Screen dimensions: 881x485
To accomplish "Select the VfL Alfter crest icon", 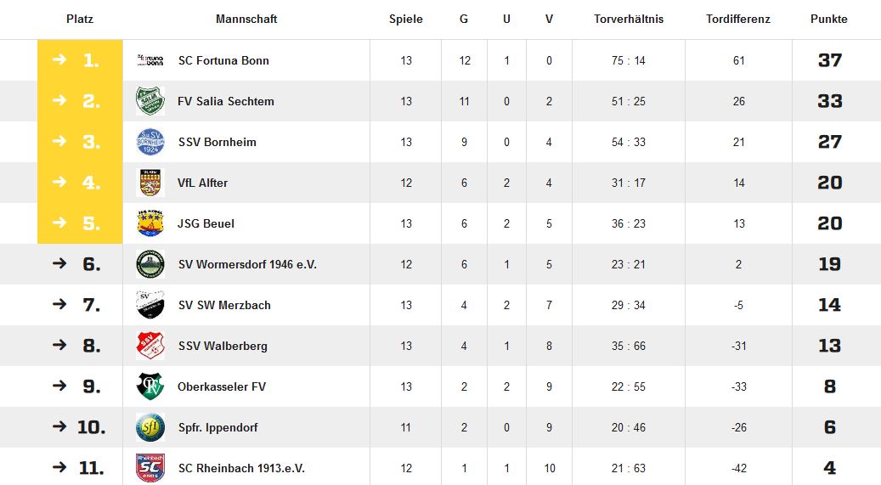I will point(150,183).
